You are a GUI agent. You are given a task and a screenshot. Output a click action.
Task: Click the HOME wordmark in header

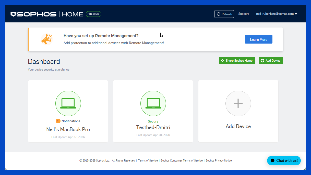[73, 14]
